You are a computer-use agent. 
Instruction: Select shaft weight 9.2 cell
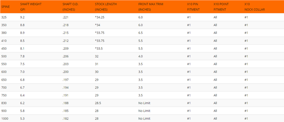point(22,17)
